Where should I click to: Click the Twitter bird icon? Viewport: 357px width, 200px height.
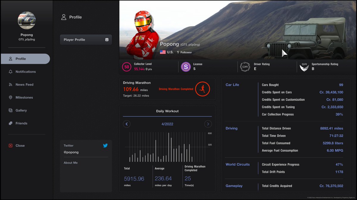click(x=105, y=145)
